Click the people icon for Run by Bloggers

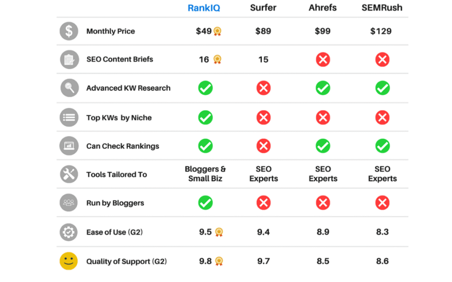point(68,203)
